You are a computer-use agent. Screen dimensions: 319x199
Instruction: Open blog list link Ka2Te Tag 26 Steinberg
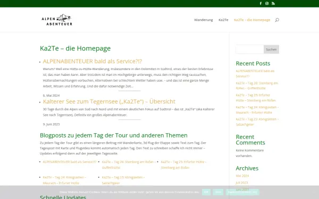point(129,165)
